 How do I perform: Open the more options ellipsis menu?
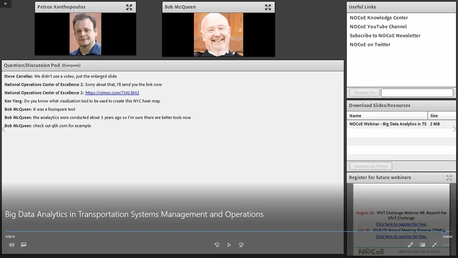pyautogui.click(x=446, y=245)
